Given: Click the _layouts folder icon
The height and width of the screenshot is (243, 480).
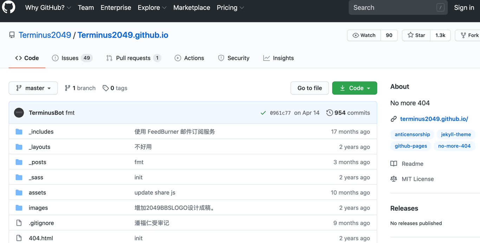Looking at the screenshot, I should point(19,147).
